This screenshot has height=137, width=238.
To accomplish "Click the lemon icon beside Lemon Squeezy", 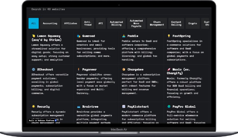I will pos(34,36).
